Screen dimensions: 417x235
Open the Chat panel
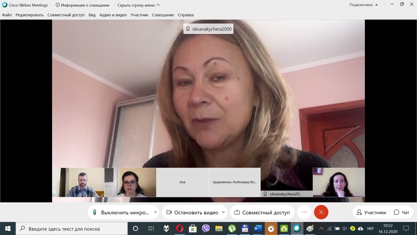point(402,212)
